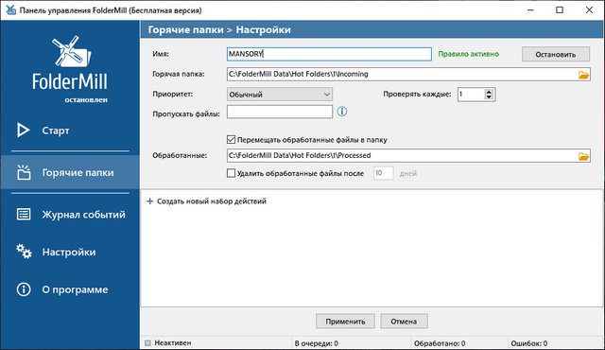Click the disabled days field showing 10

[383, 173]
